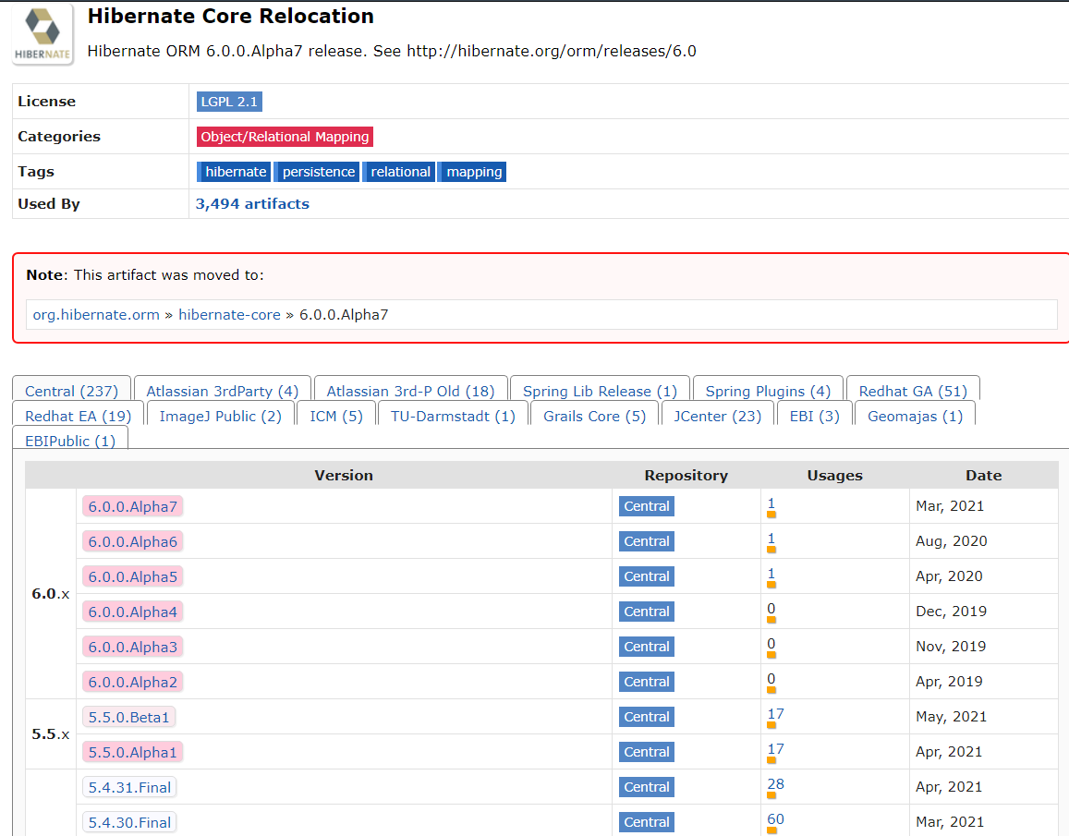This screenshot has width=1069, height=836.
Task: Select the relational tag
Action: pos(399,172)
